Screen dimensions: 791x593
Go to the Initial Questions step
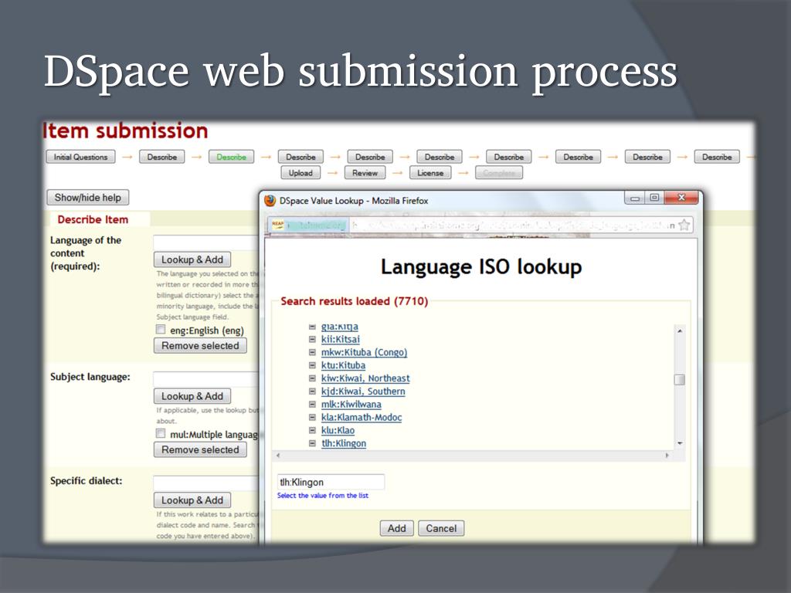[x=80, y=157]
